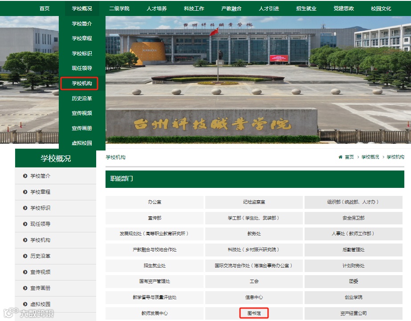Open 首页 in the top navigation bar
Screen dimensions: 411x321
pos(45,8)
